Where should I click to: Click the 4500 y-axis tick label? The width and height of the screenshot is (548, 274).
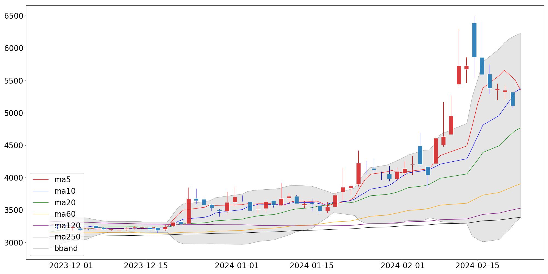pyautogui.click(x=14, y=145)
